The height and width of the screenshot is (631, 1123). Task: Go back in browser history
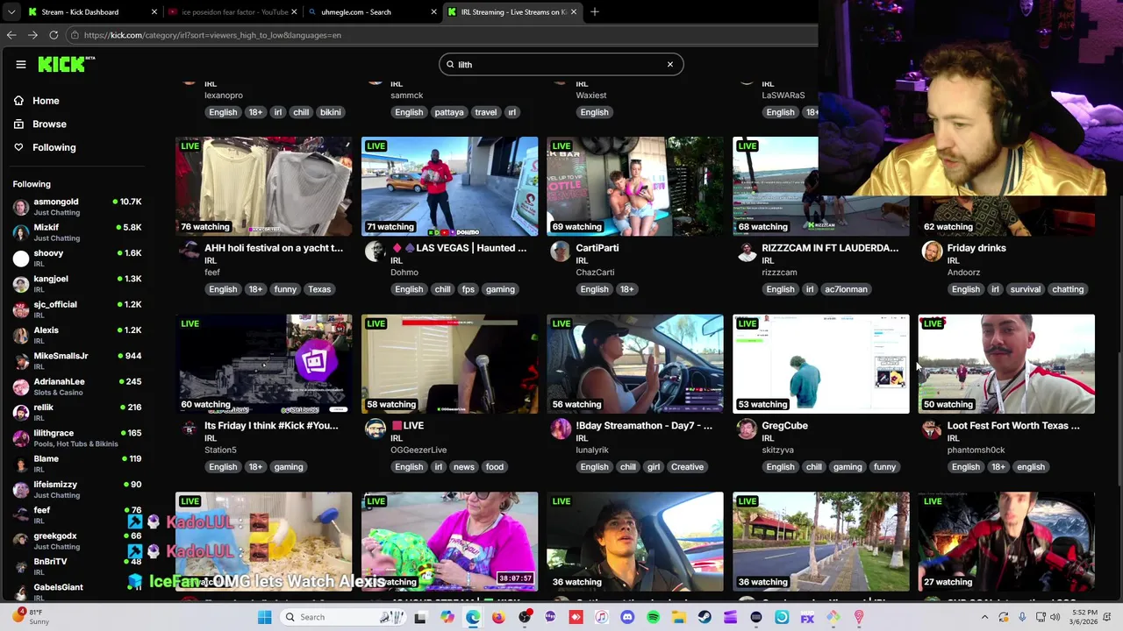(11, 35)
